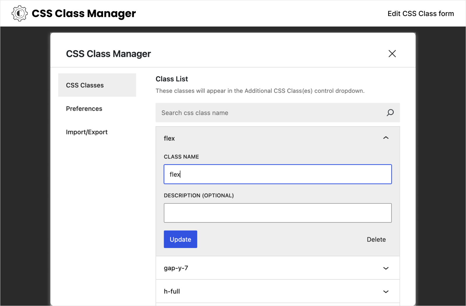466x306 pixels.
Task: Click the gap-y-7 header row
Action: [262, 268]
